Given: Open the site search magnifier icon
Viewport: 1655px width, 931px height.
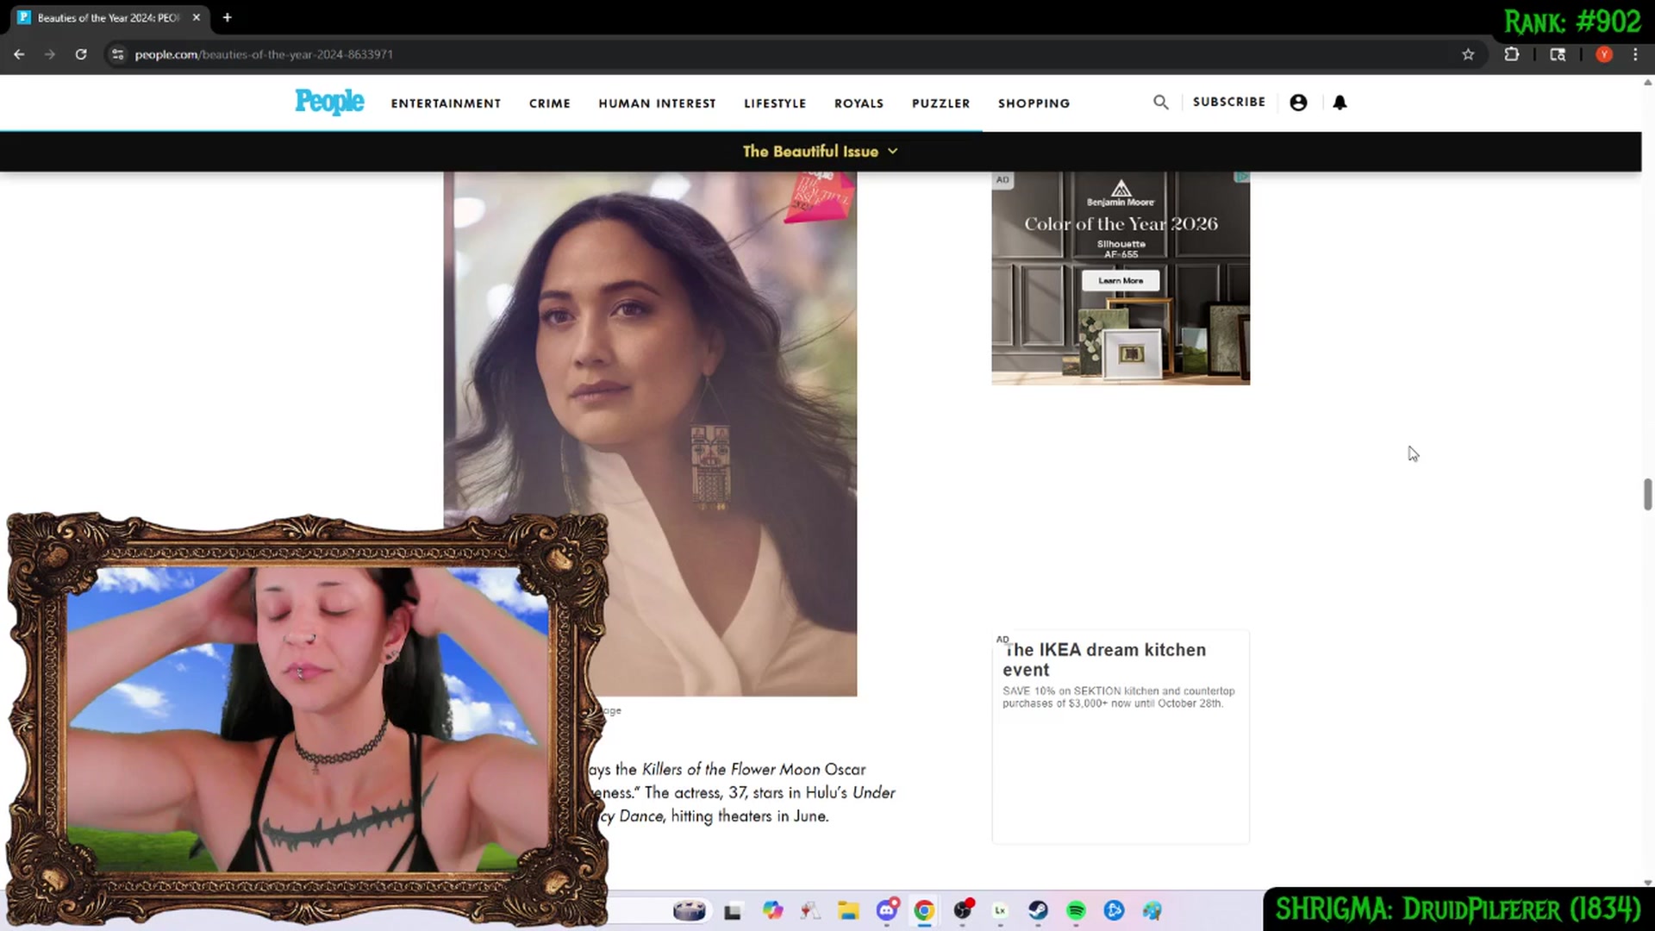Looking at the screenshot, I should click(1161, 103).
